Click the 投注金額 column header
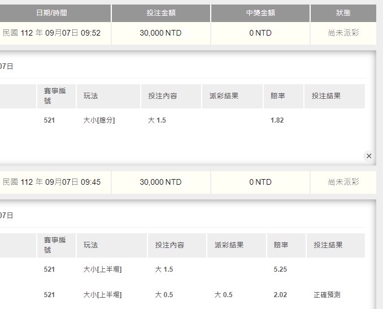The image size is (383, 309). pos(160,13)
